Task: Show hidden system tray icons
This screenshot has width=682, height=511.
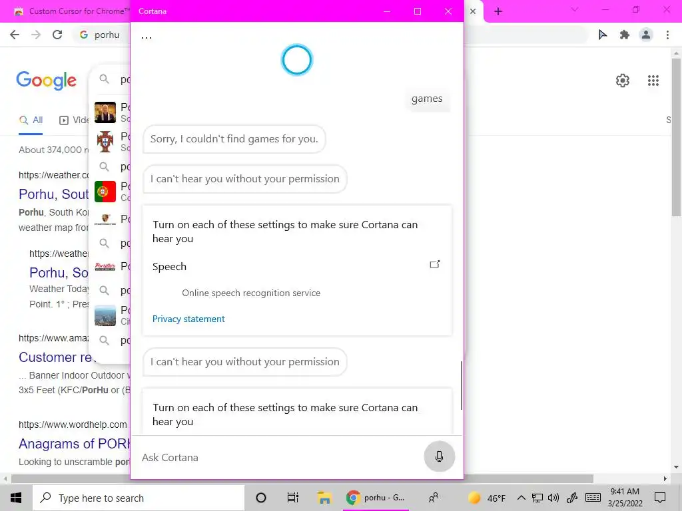Action: pyautogui.click(x=521, y=498)
